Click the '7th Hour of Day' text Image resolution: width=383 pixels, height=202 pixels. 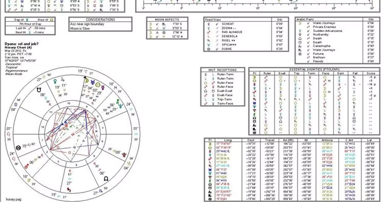(30, 24)
